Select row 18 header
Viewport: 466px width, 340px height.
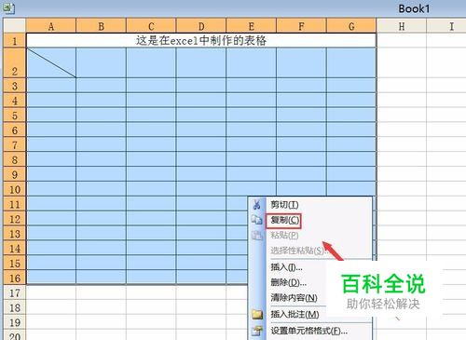[x=15, y=307]
